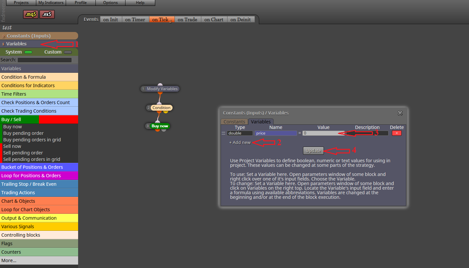Expand Output & Communication category
The width and height of the screenshot is (469, 268).
coord(39,218)
